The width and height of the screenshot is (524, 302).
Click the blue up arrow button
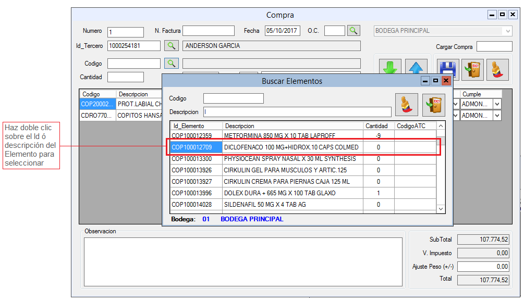(417, 68)
